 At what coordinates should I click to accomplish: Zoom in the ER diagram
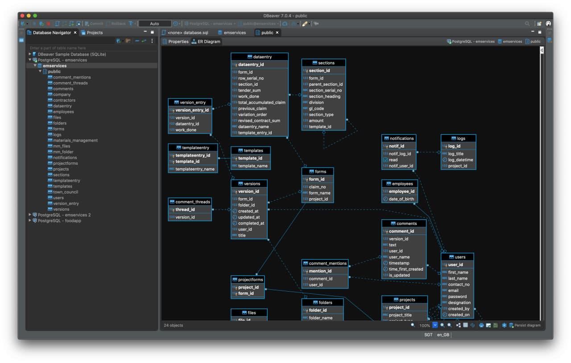443,325
